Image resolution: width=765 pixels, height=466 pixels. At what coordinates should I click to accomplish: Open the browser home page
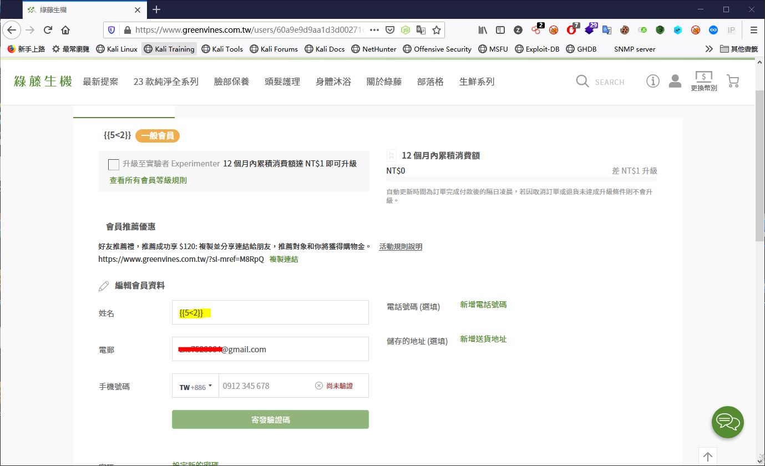(x=65, y=30)
